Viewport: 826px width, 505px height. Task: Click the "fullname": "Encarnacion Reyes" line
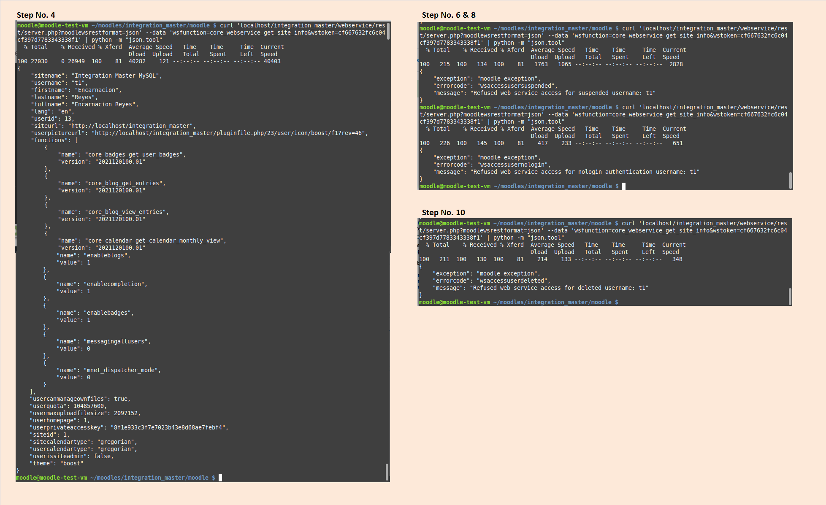(x=84, y=105)
